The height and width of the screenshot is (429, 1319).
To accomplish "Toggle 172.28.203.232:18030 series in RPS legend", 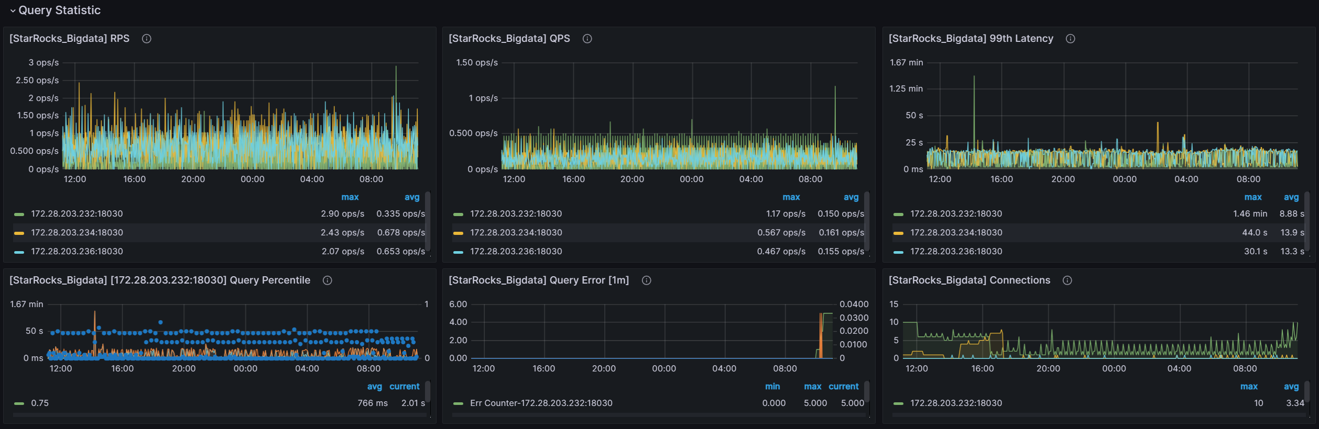I will (77, 214).
